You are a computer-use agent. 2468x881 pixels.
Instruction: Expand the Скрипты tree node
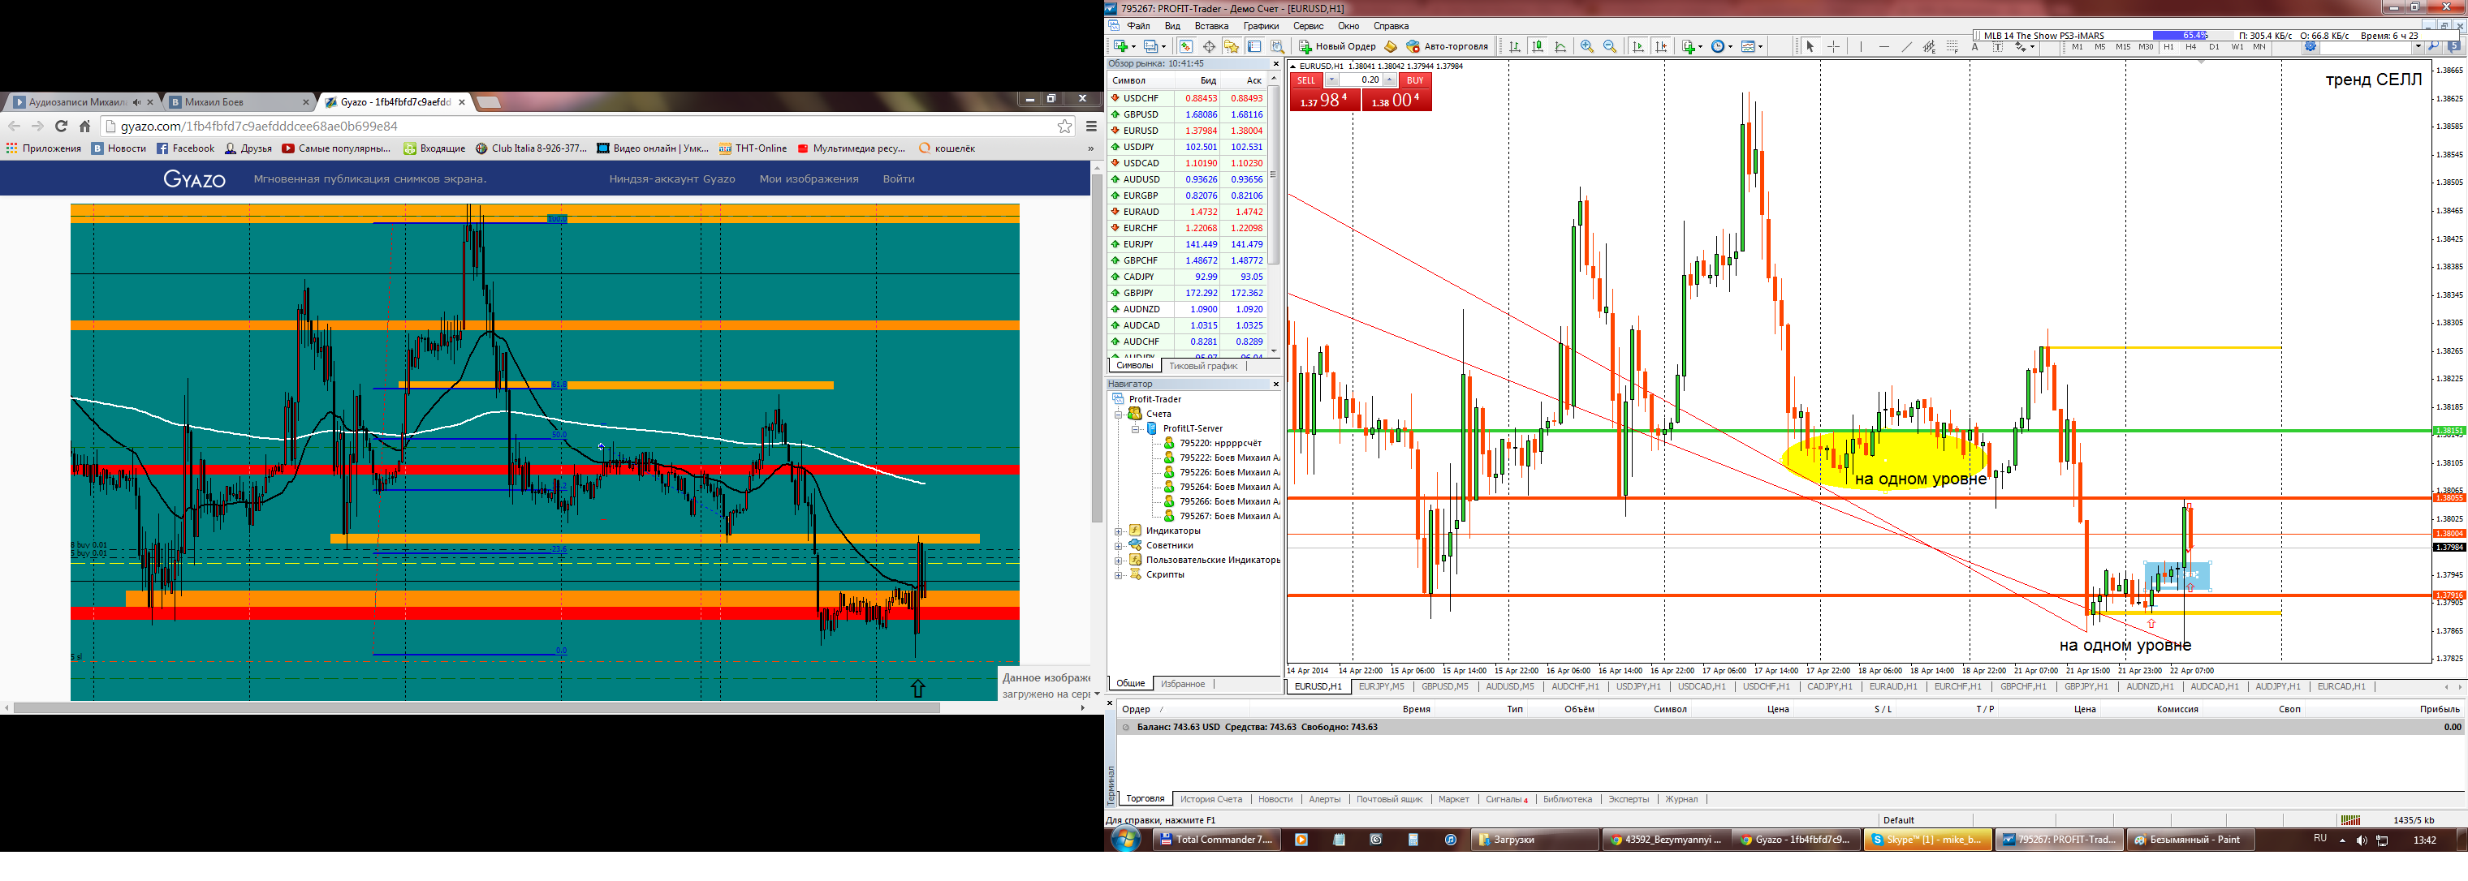[1118, 575]
